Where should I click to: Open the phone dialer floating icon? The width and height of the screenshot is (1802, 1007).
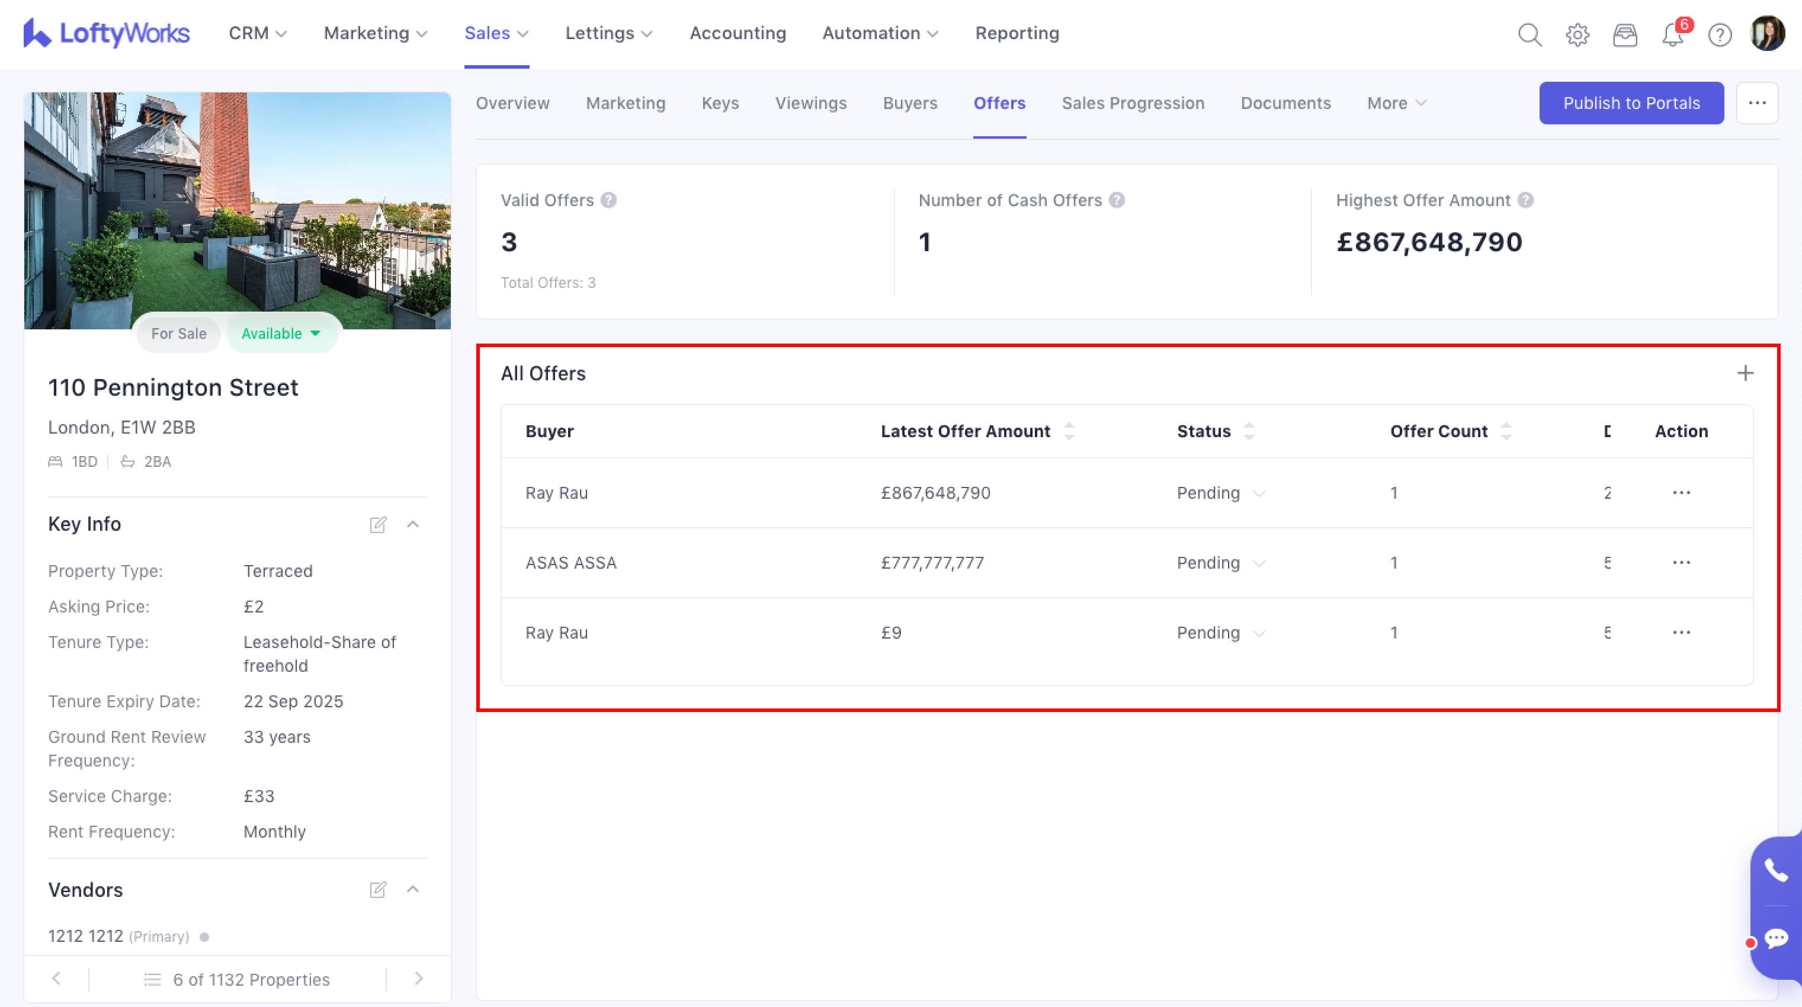1775,871
